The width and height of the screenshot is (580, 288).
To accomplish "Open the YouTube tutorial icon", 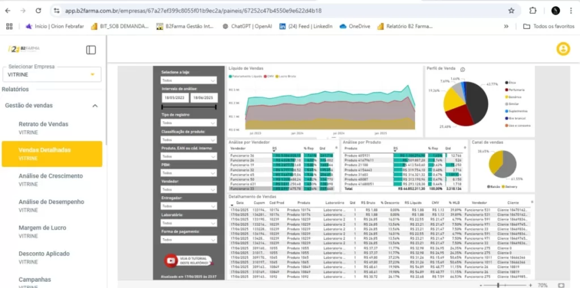I will pyautogui.click(x=170, y=260).
